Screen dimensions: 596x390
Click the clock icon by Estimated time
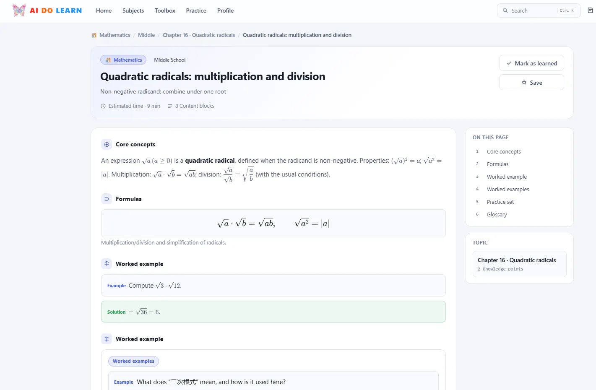coord(103,106)
